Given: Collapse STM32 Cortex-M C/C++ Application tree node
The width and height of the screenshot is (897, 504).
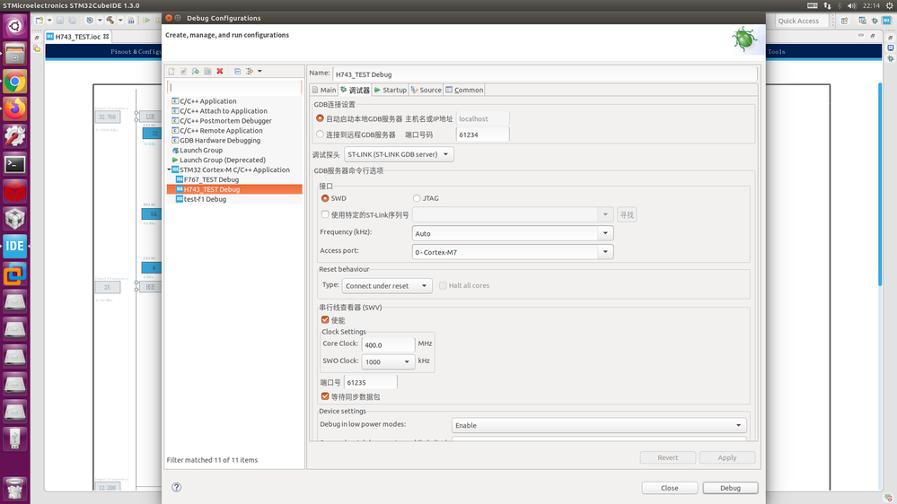Looking at the screenshot, I should coord(170,169).
